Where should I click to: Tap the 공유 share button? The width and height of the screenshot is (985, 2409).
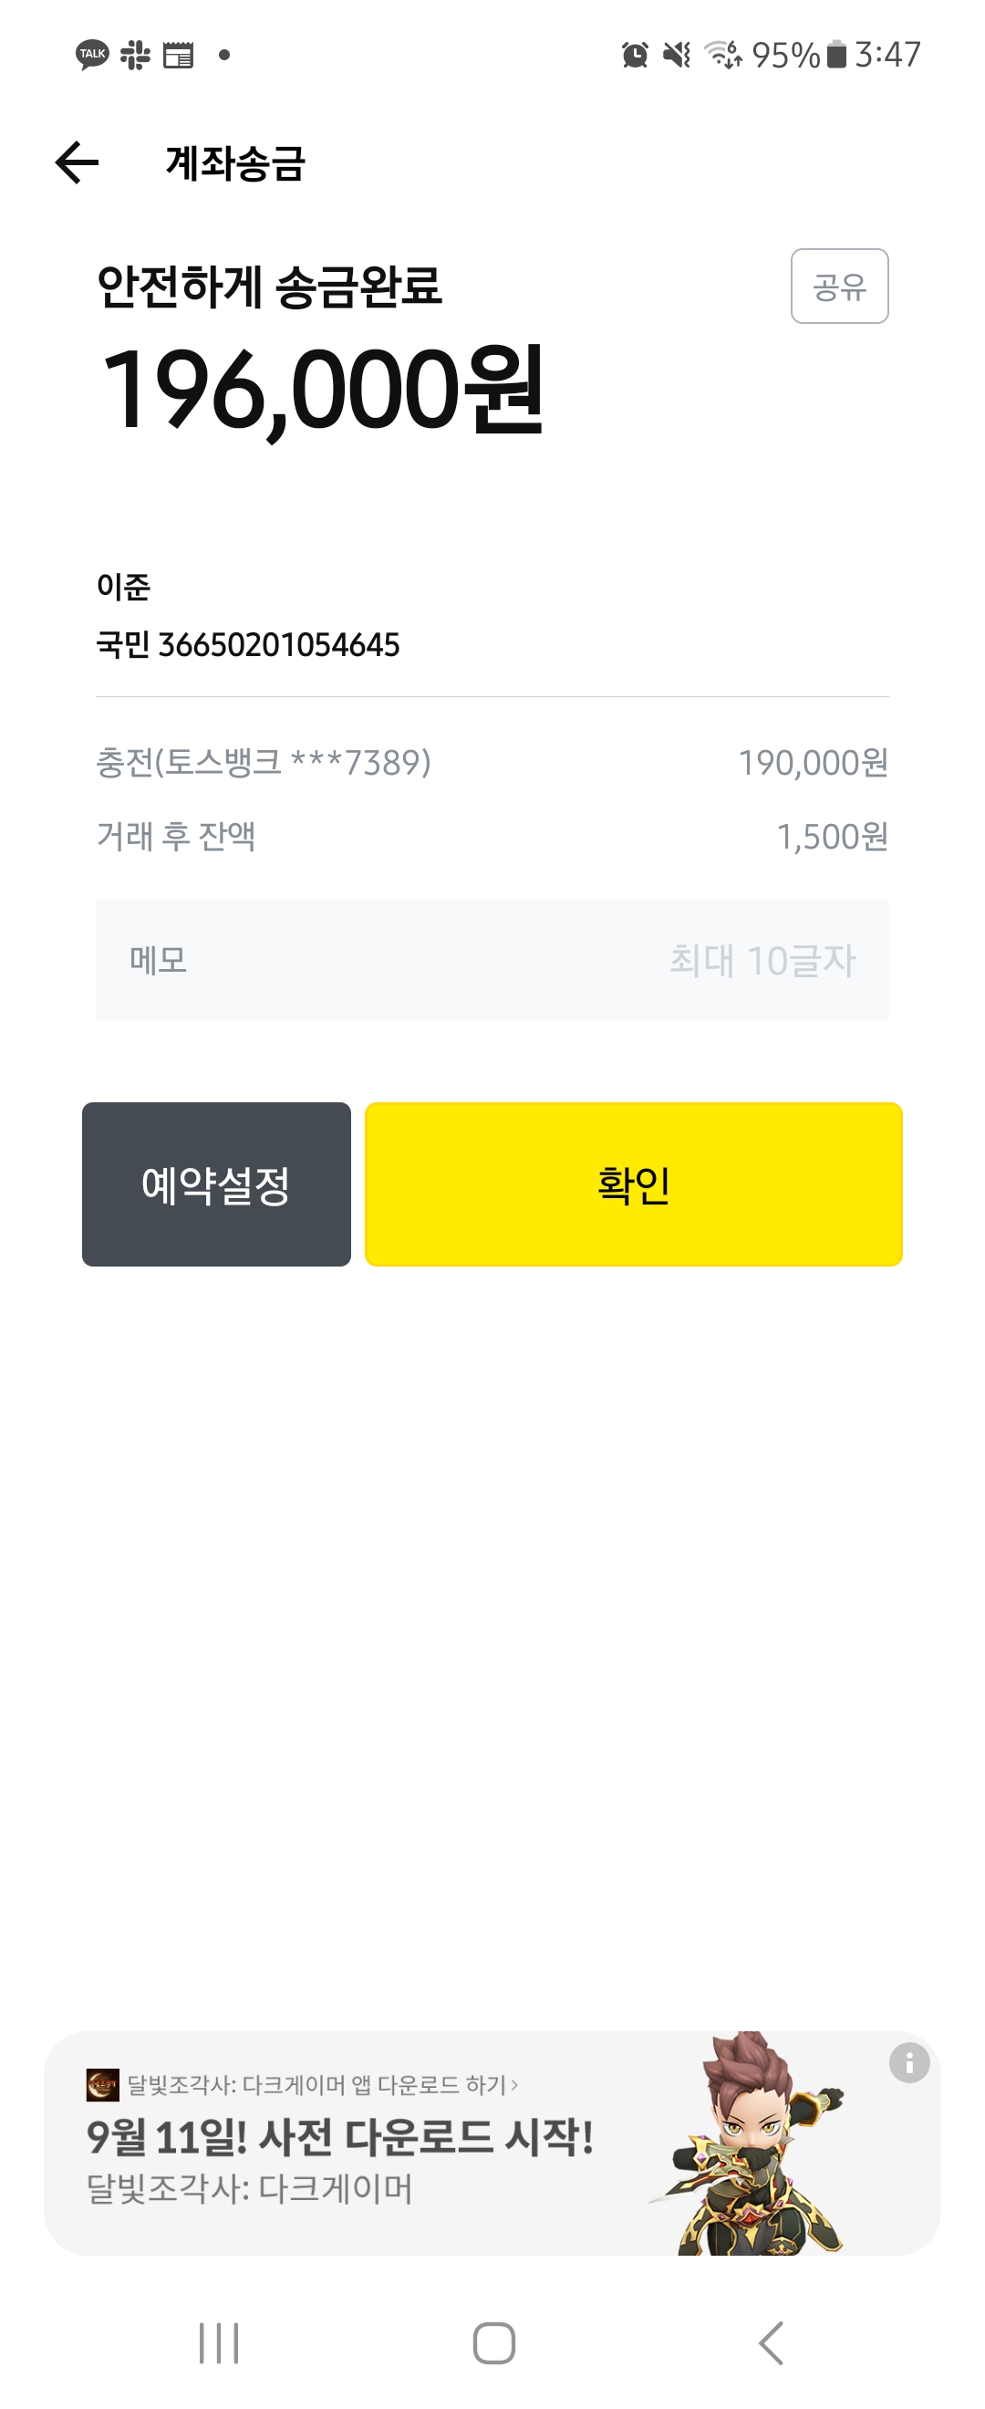click(x=838, y=287)
